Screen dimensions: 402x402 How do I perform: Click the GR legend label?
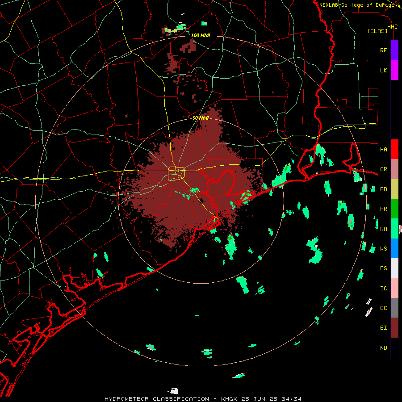click(383, 169)
